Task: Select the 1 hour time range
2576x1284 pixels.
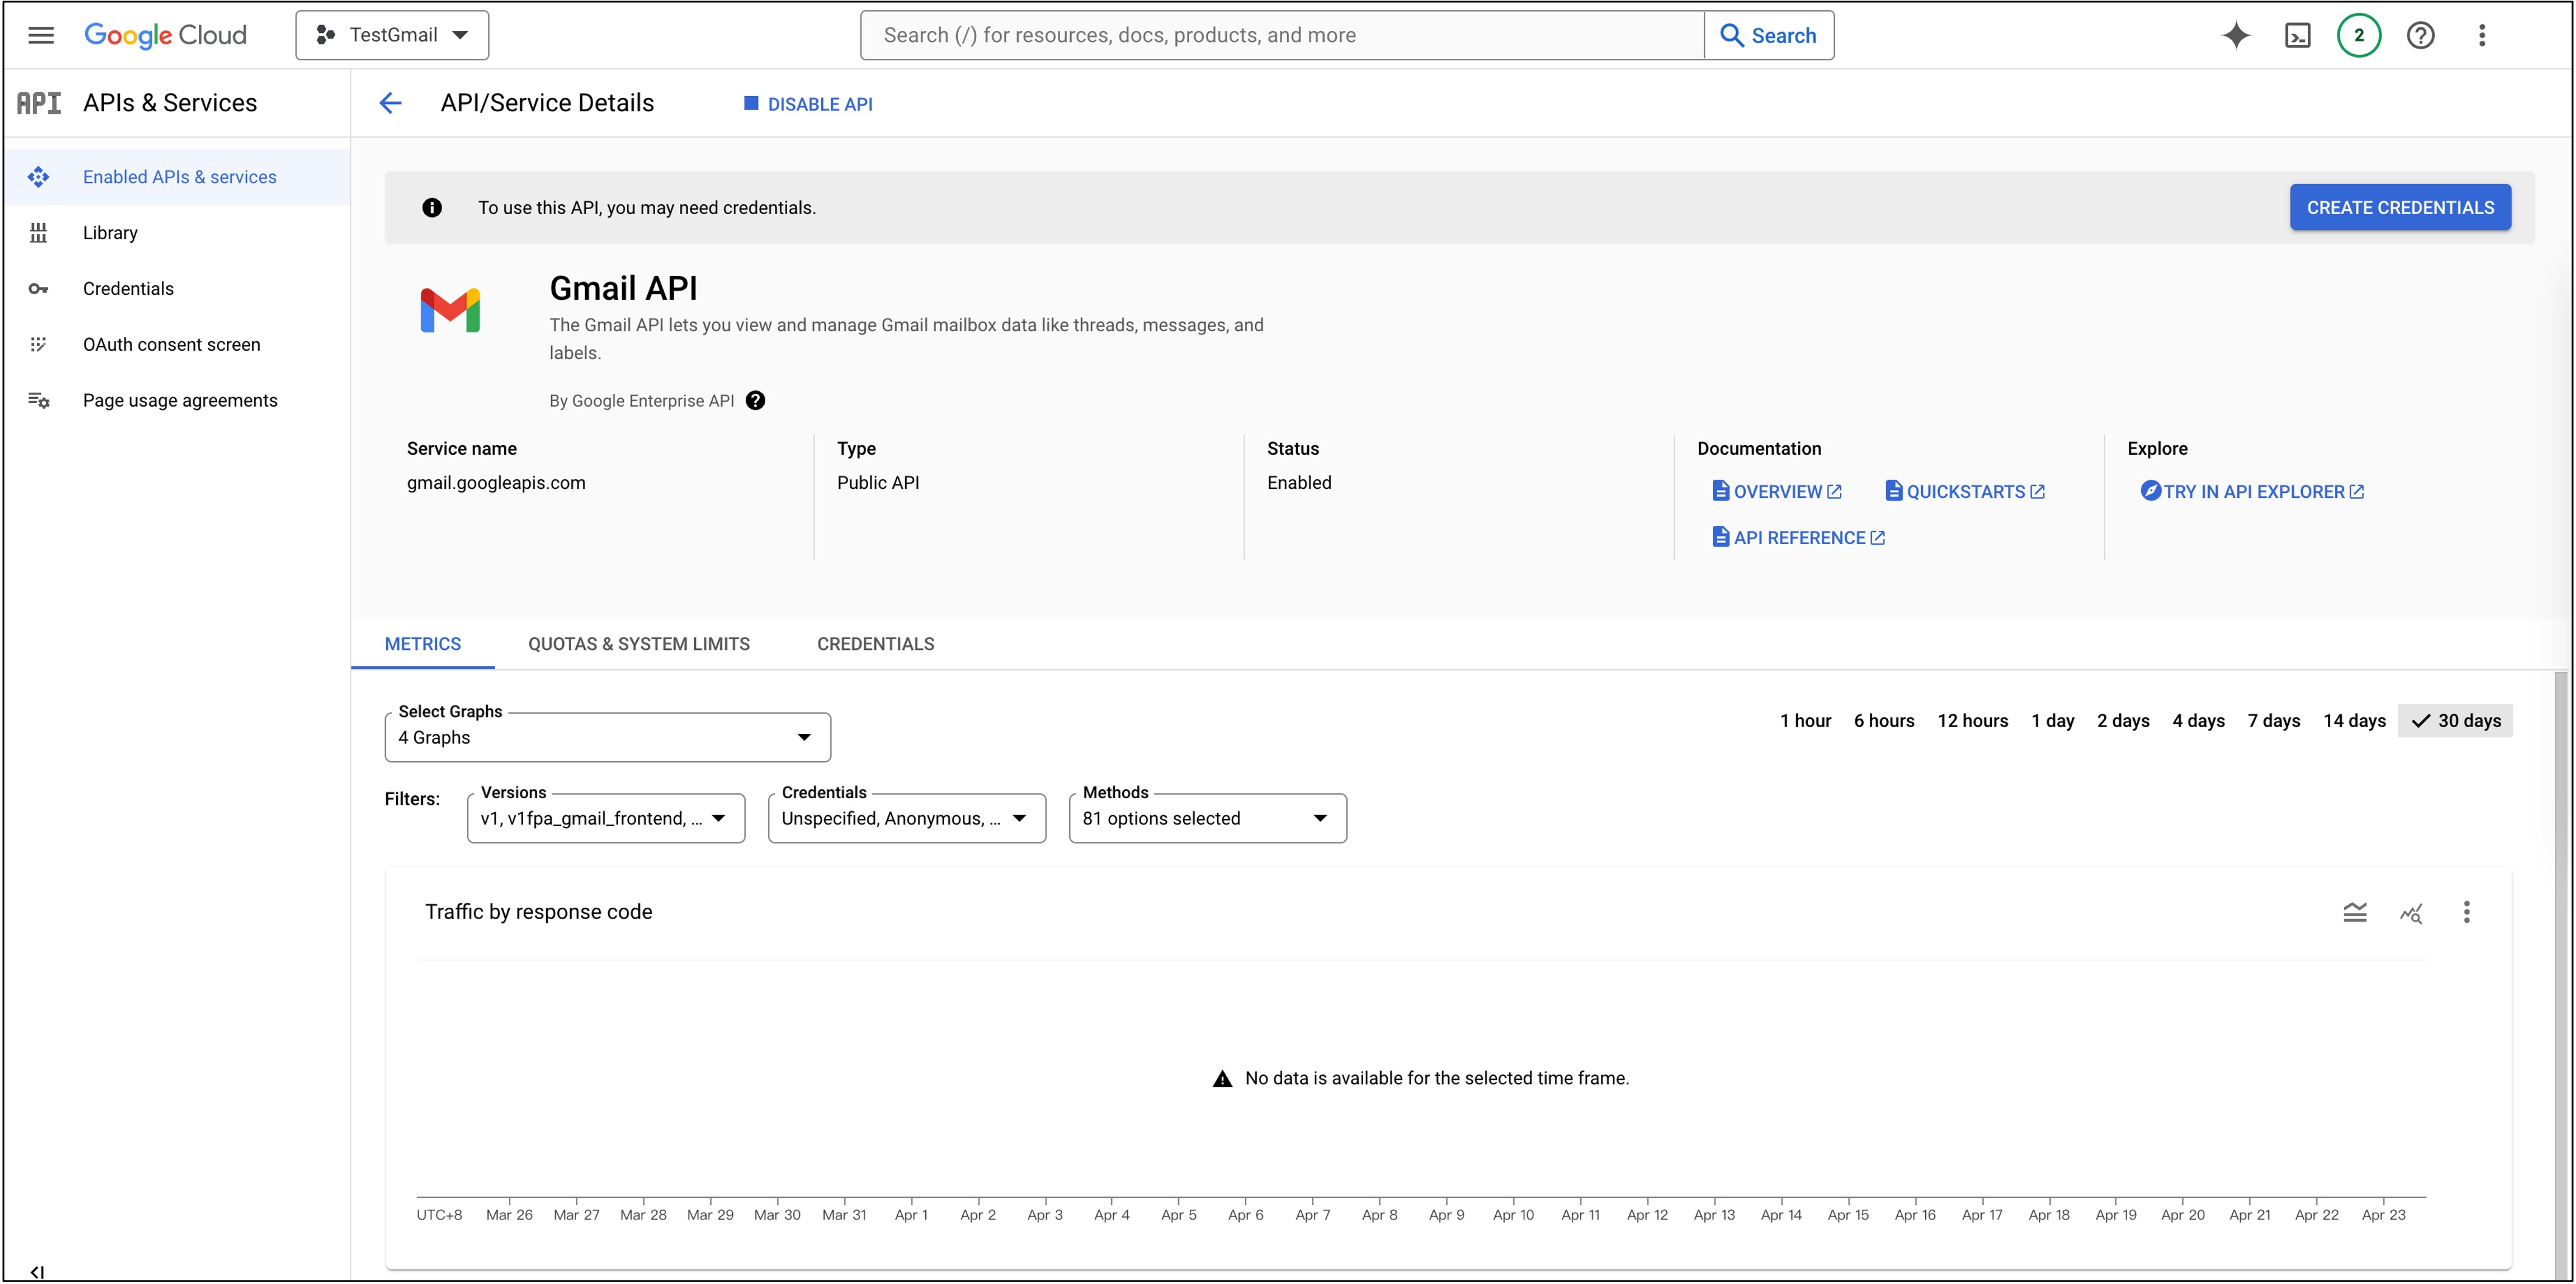Action: [x=1805, y=720]
